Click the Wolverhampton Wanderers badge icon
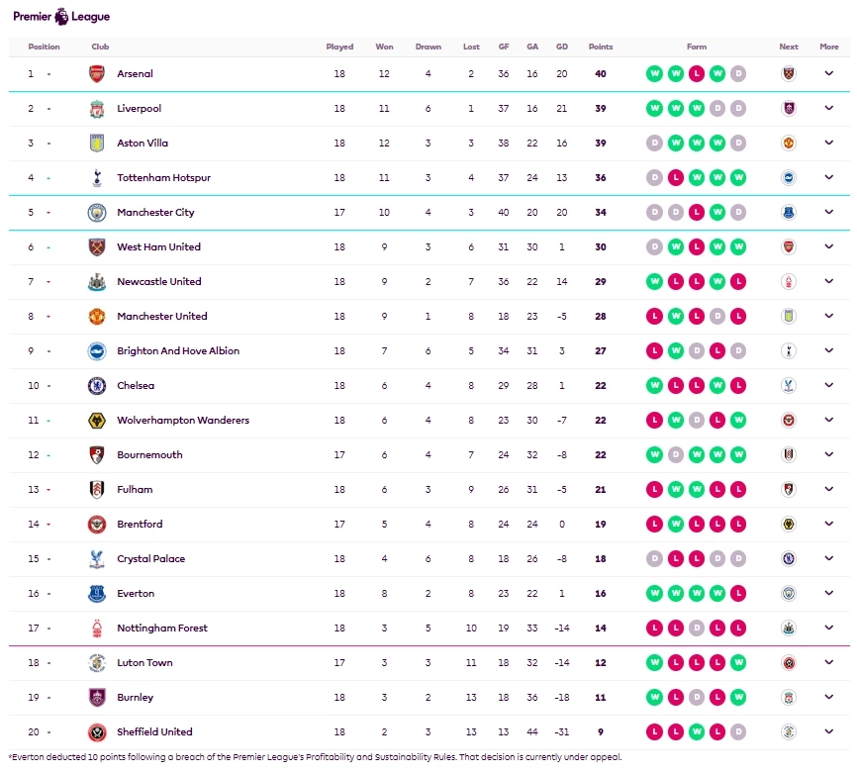The height and width of the screenshot is (774, 857). coord(96,421)
